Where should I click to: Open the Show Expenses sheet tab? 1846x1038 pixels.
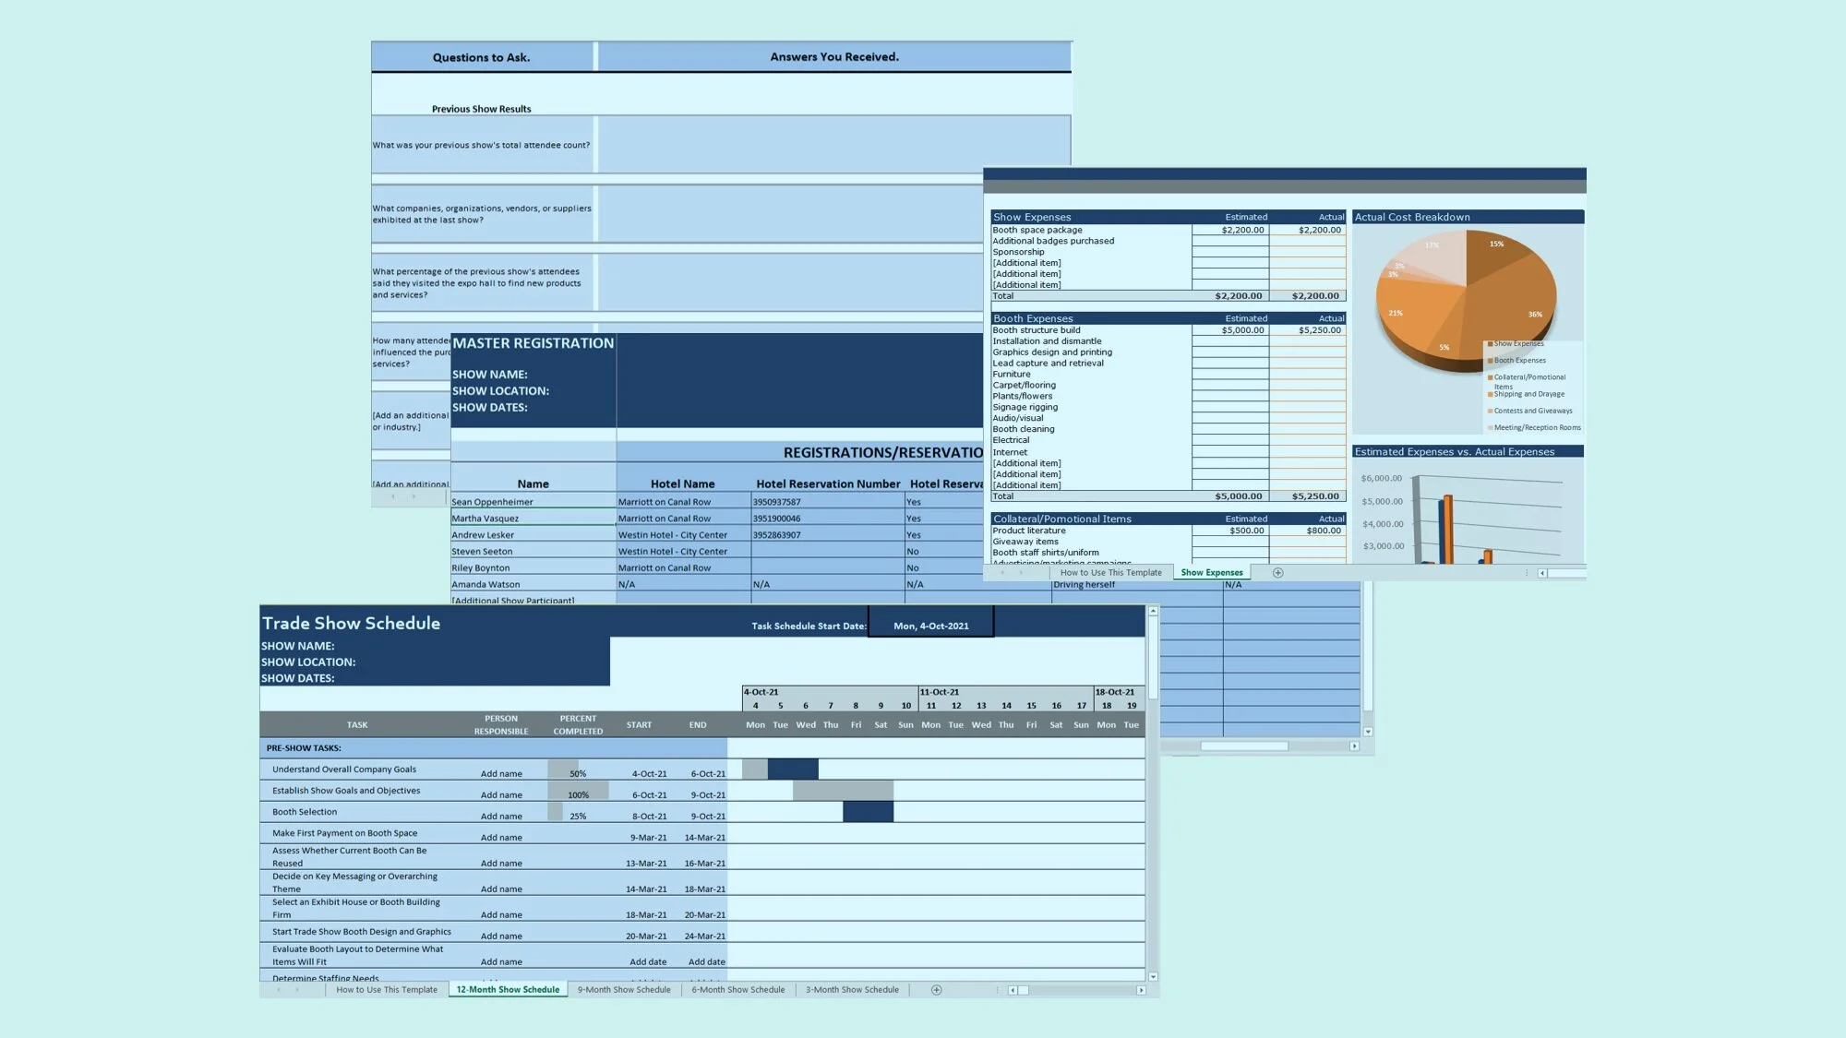(x=1211, y=572)
